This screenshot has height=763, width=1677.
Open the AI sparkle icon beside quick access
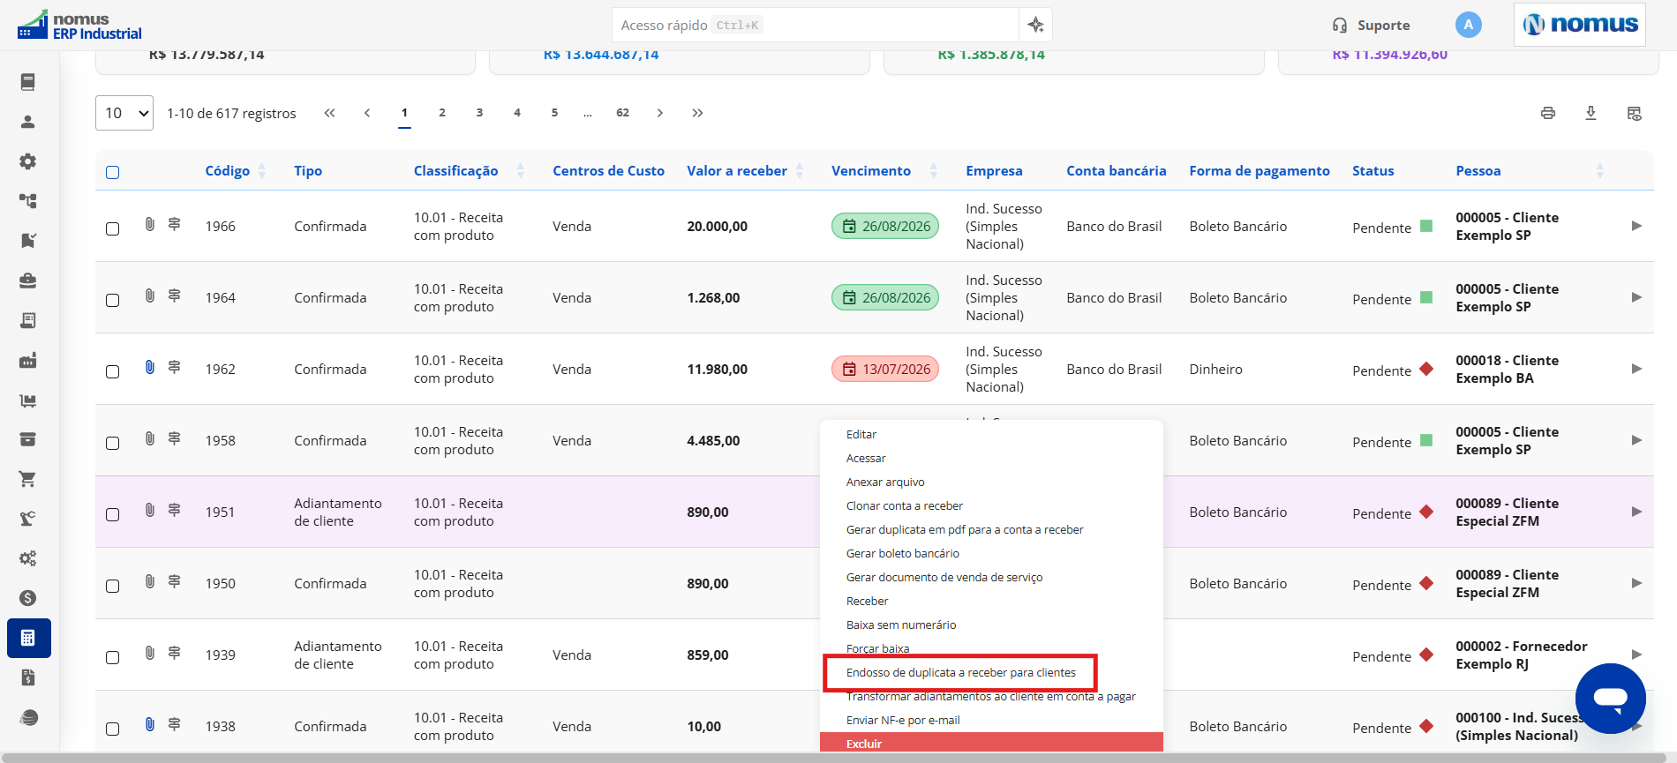point(1035,25)
